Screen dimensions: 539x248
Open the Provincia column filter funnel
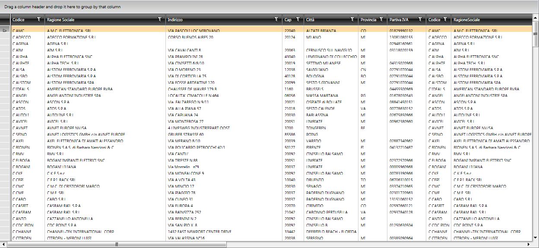pos(381,19)
